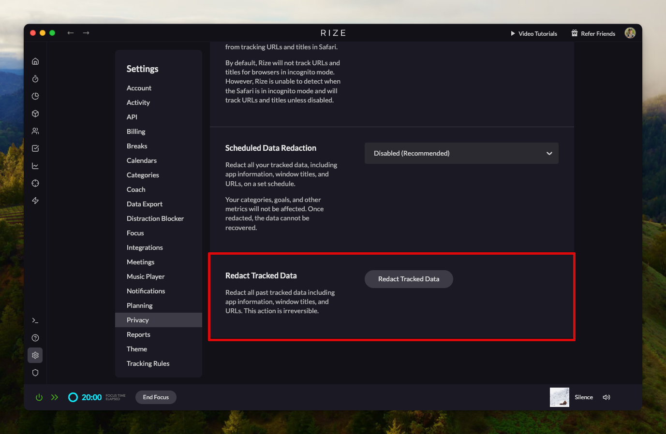Click End Focus button
Screen dimensions: 666x434
(156, 397)
